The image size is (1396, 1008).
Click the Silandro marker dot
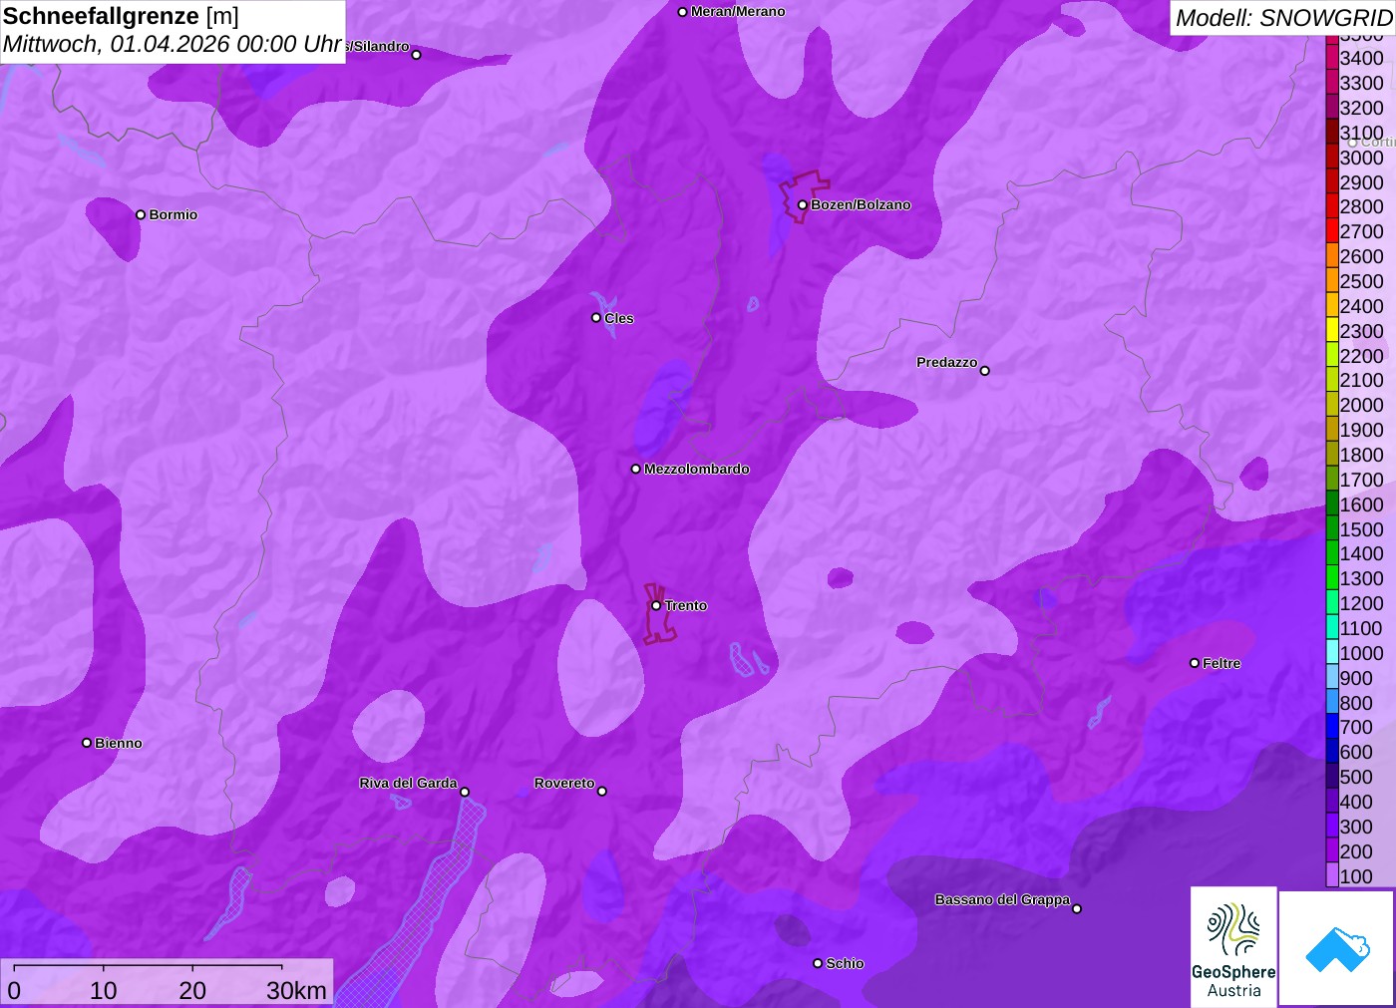coord(417,55)
